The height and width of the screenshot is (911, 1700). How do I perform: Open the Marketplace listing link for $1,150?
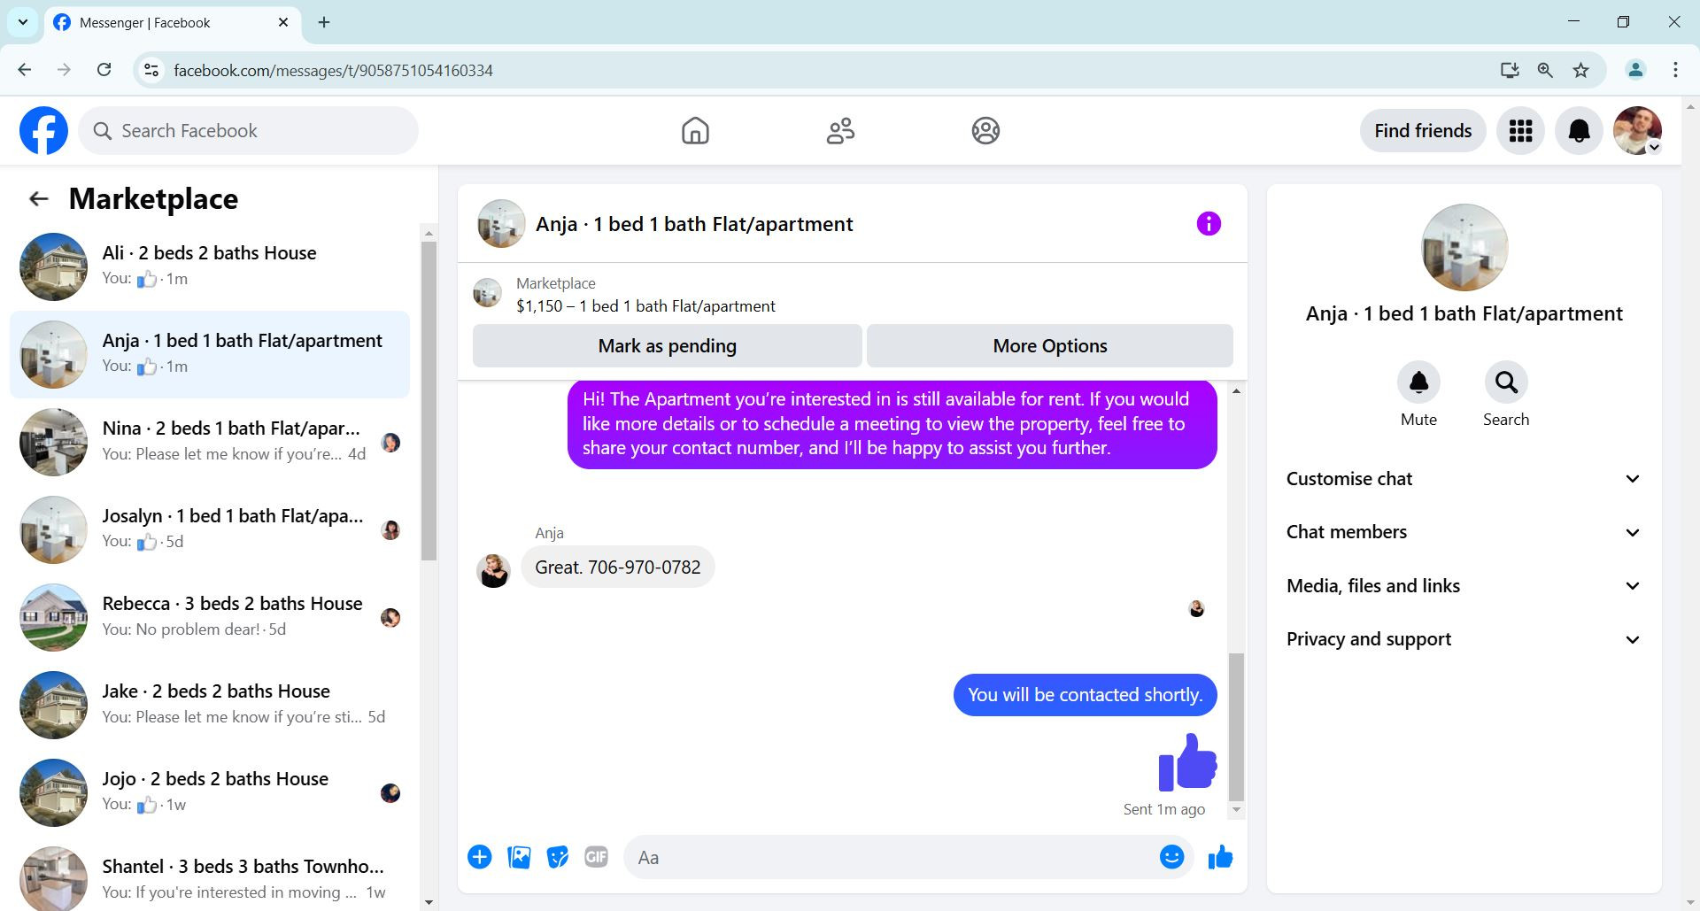click(645, 306)
